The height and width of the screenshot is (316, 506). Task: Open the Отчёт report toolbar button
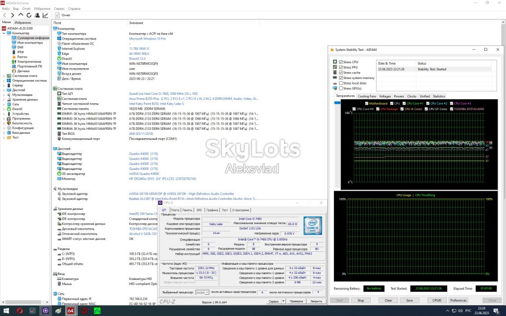click(x=63, y=15)
